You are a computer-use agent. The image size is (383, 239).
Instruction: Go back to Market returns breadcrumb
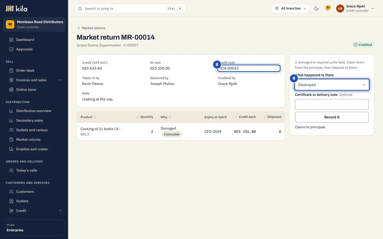[91, 28]
